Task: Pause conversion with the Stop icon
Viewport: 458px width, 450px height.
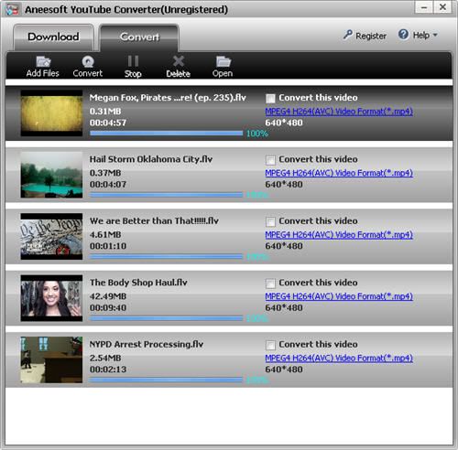Action: 133,61
